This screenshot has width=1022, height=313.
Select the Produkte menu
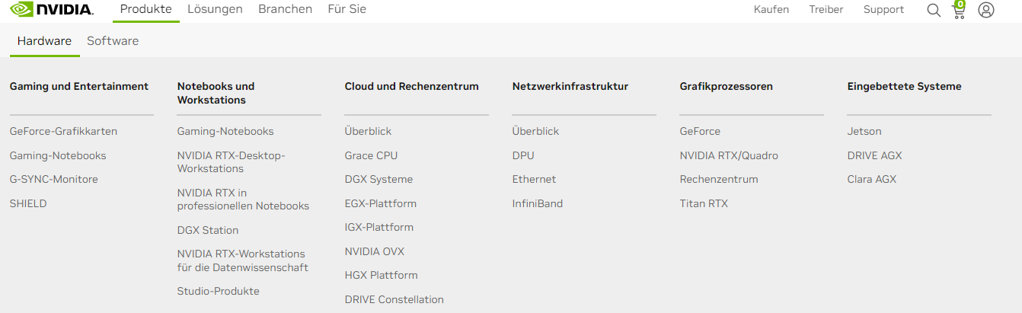point(146,9)
